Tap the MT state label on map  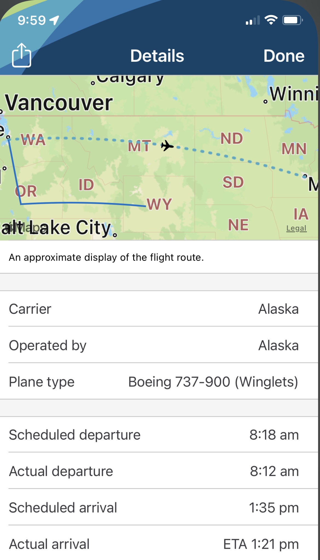[x=139, y=146]
